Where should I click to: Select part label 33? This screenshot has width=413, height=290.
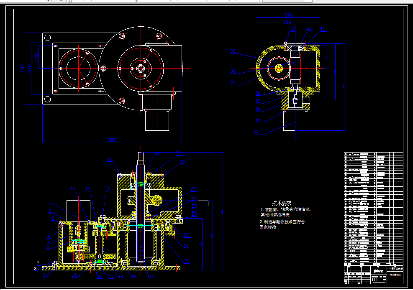click(x=258, y=121)
